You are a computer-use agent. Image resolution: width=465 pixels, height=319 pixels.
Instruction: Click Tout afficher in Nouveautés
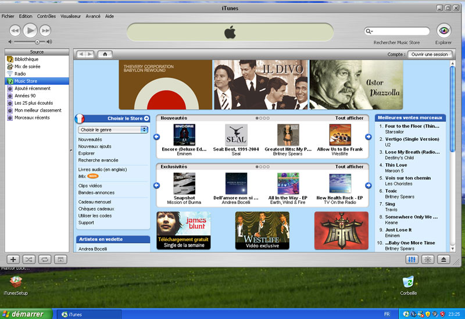click(x=349, y=118)
